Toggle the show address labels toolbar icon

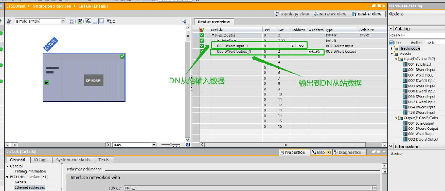[80, 21]
